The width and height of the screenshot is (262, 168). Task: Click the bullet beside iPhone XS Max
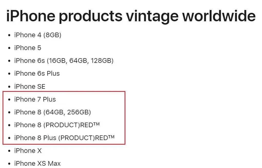9,164
